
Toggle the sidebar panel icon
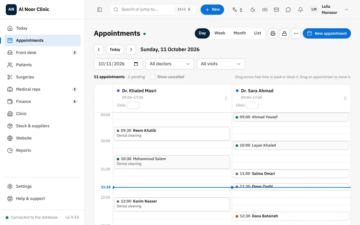[100, 10]
